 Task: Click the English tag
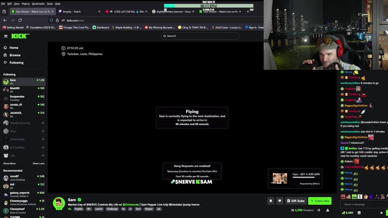click(79, 209)
